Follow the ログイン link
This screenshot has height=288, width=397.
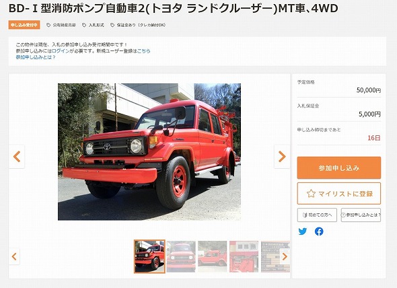61,51
